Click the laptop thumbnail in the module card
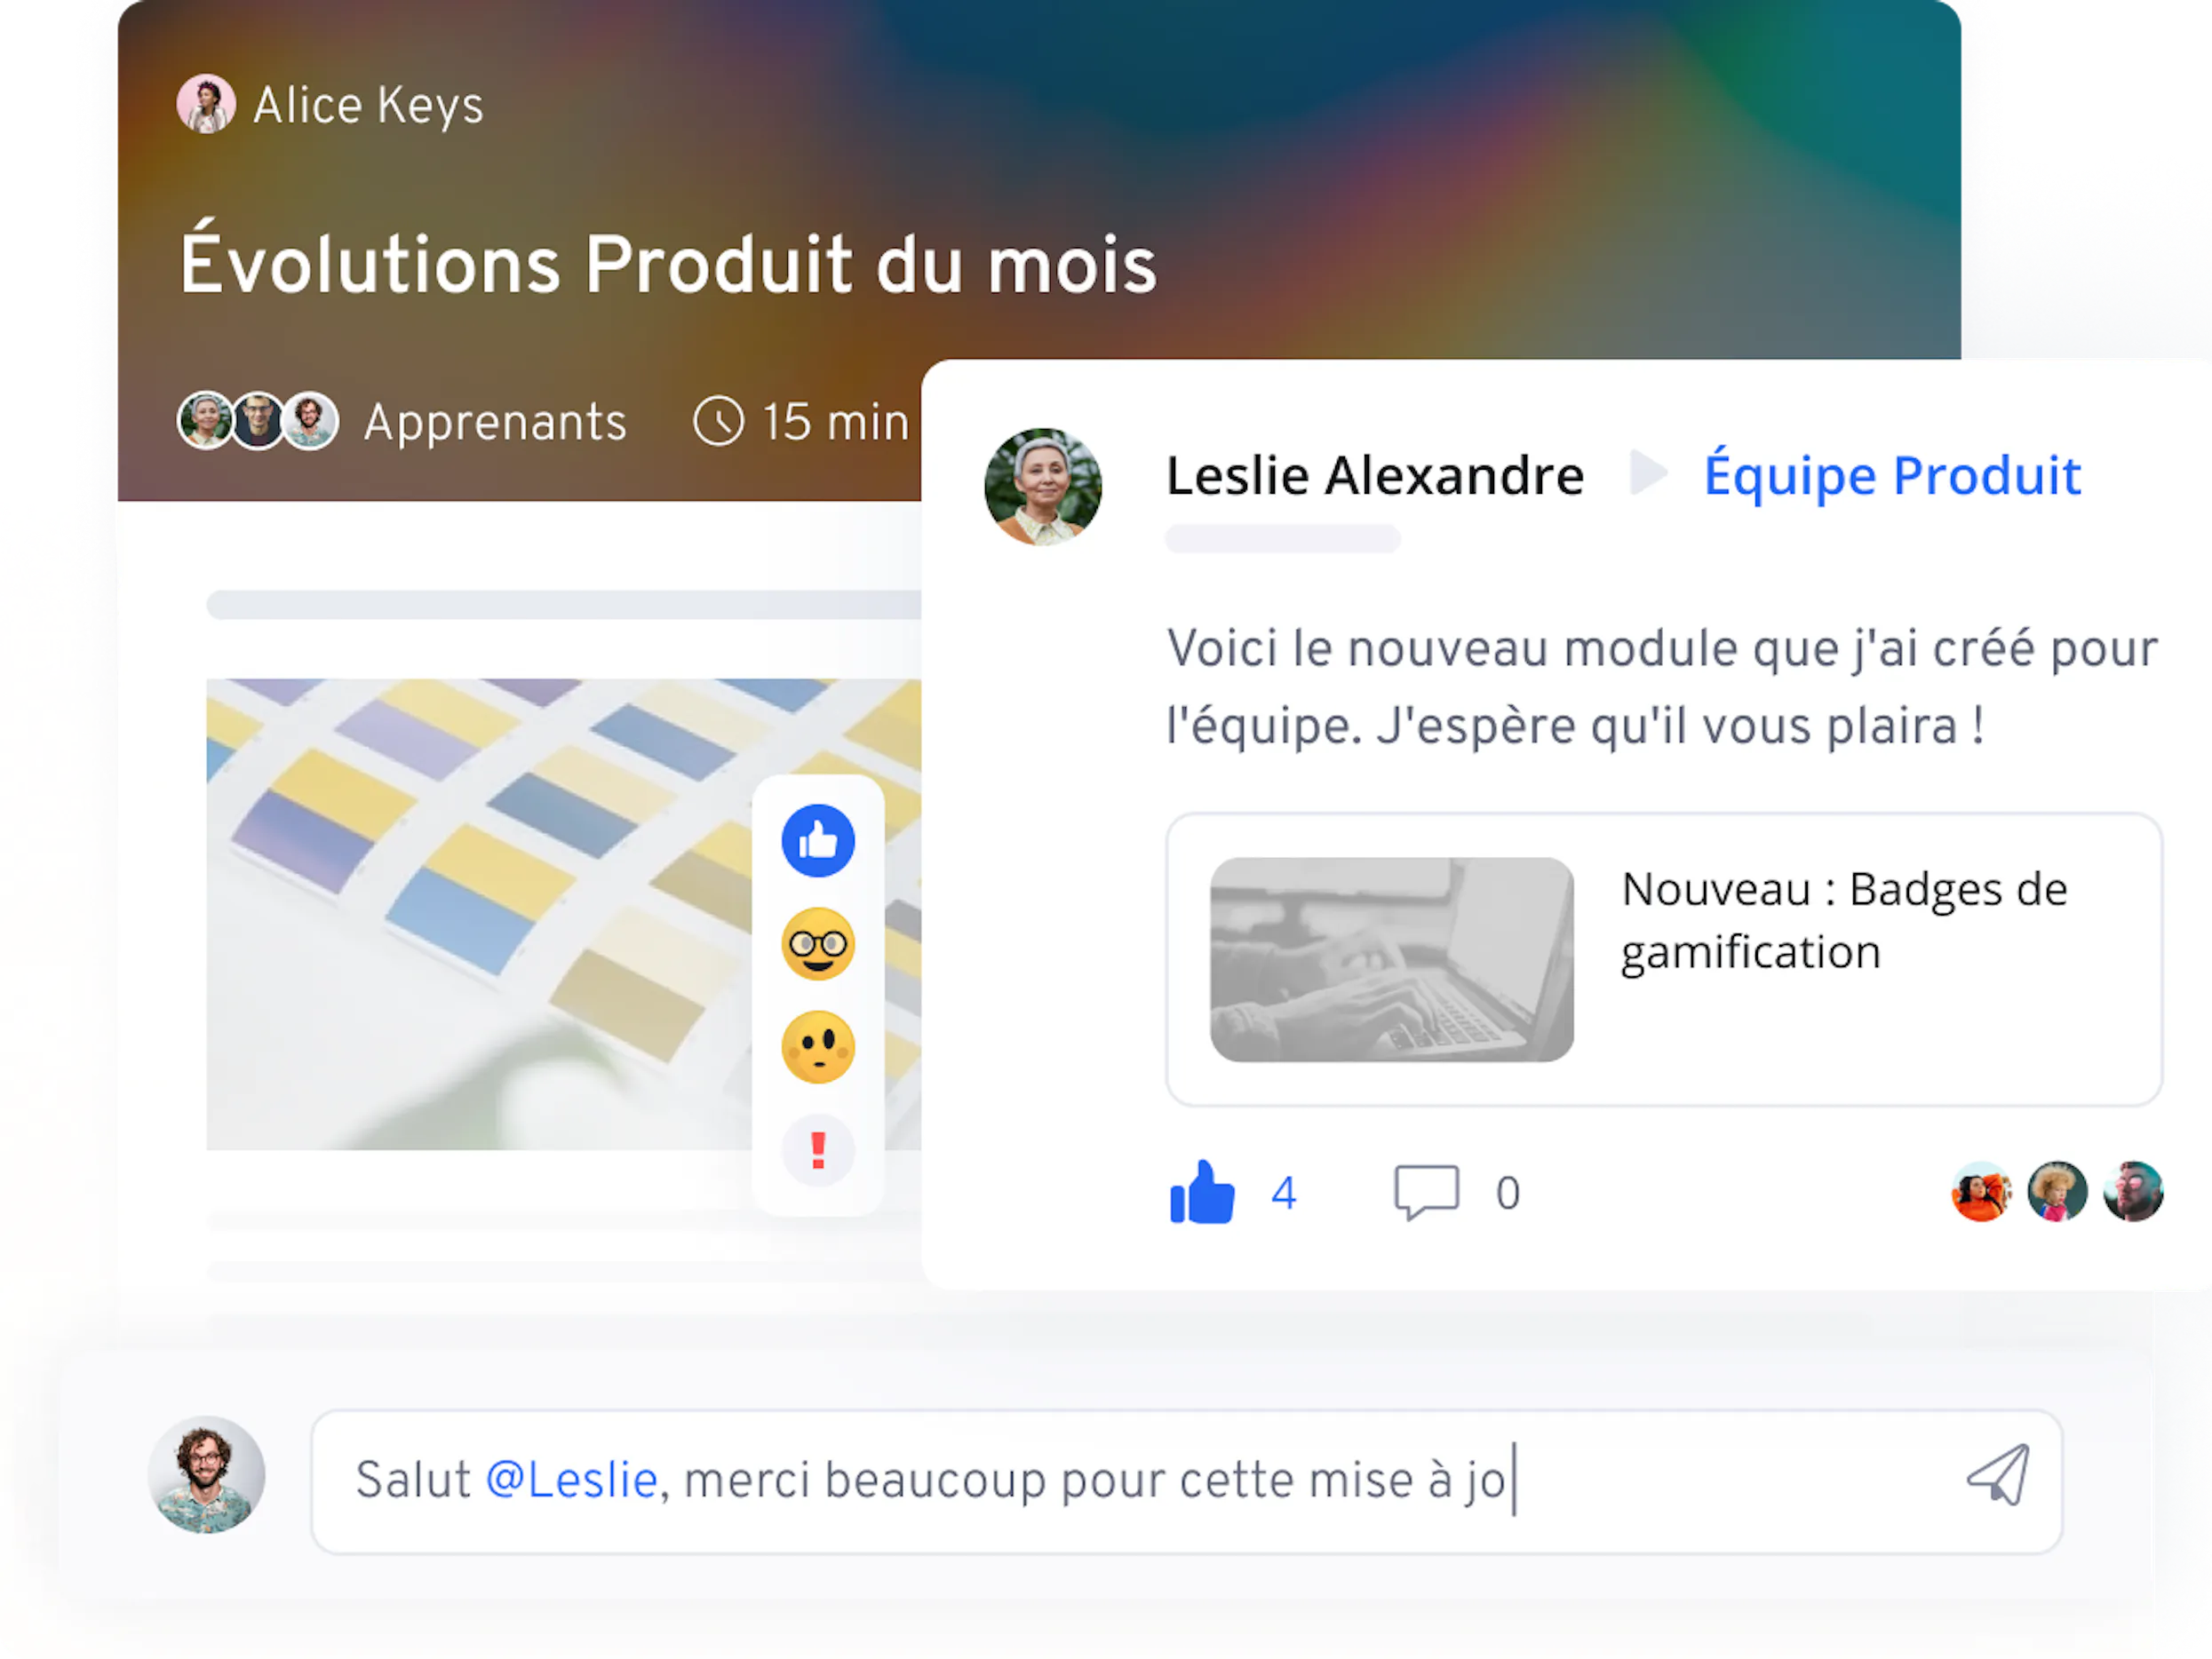Viewport: 2212px width, 1659px height. pyautogui.click(x=1392, y=960)
